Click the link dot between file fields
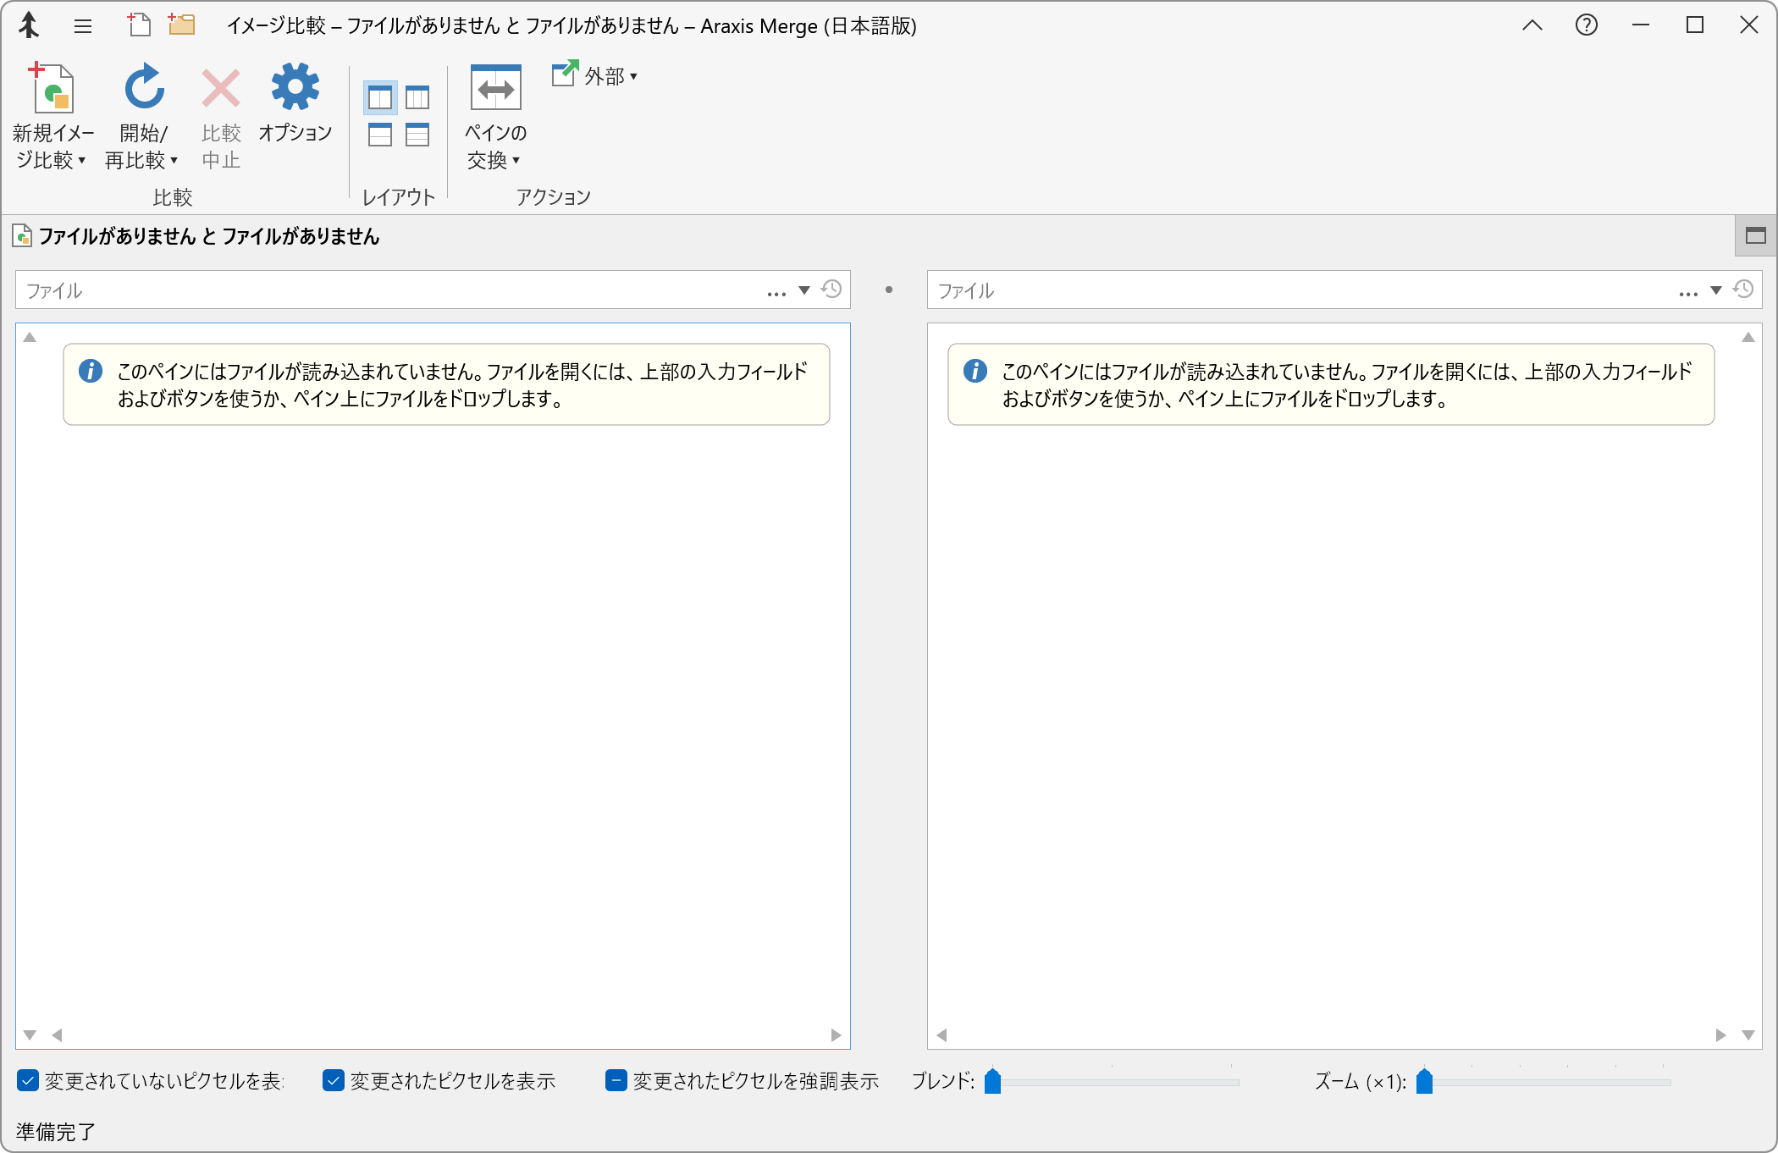The width and height of the screenshot is (1778, 1153). pyautogui.click(x=889, y=290)
